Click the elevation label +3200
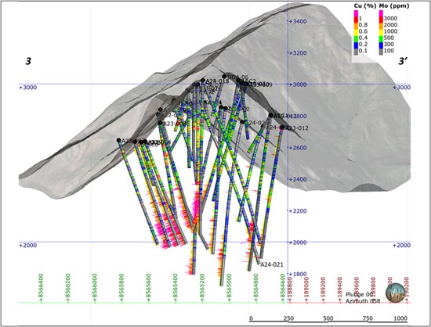431x327 pixels. click(x=297, y=53)
